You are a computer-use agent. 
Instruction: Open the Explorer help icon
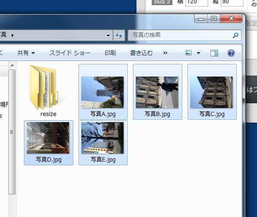231,53
